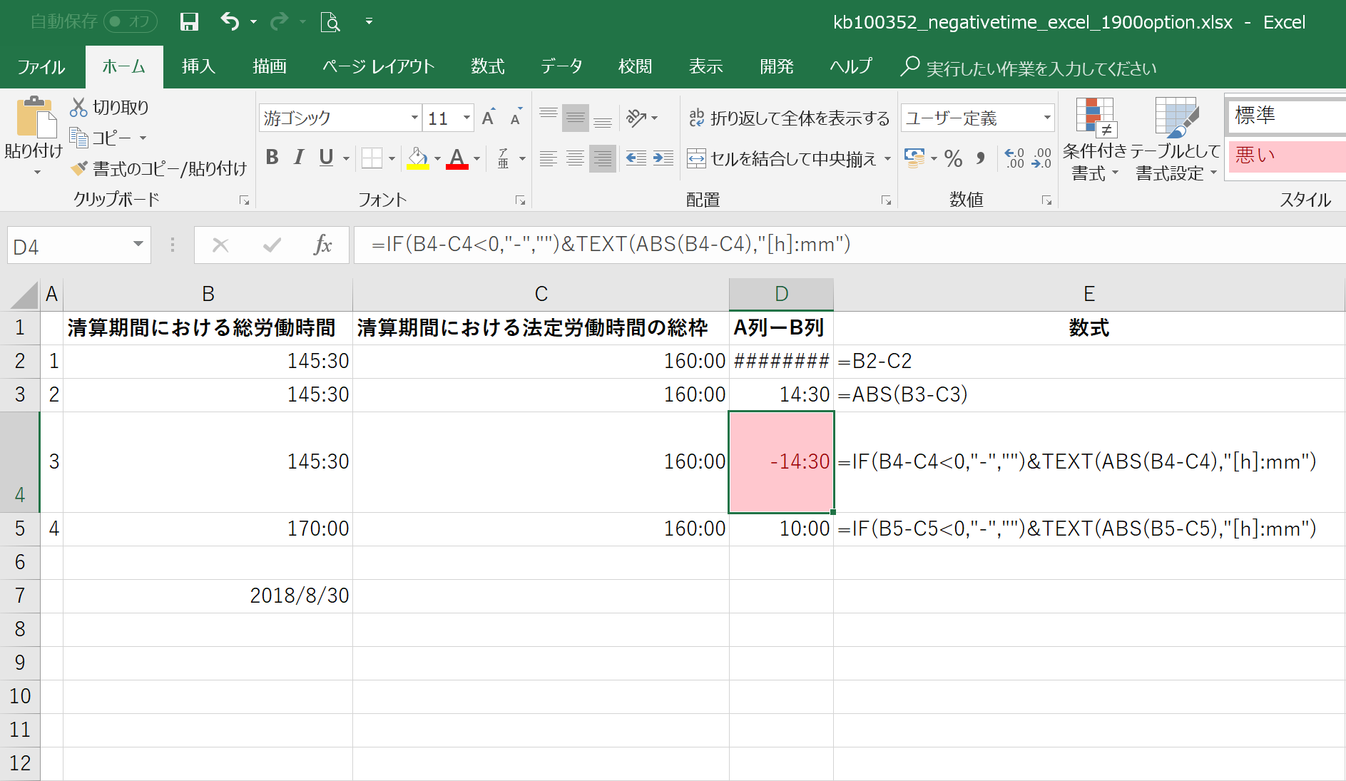Toggle italic formatting

coord(299,158)
